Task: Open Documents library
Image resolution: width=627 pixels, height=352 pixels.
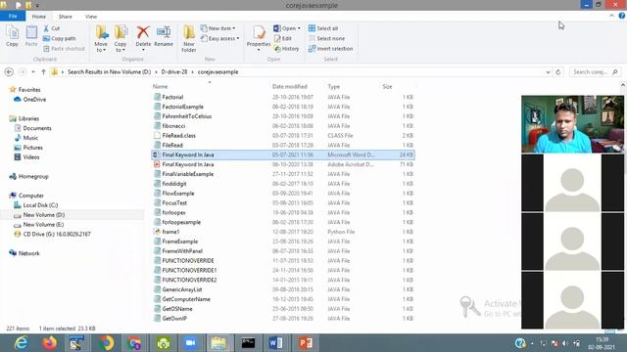Action: coord(37,128)
